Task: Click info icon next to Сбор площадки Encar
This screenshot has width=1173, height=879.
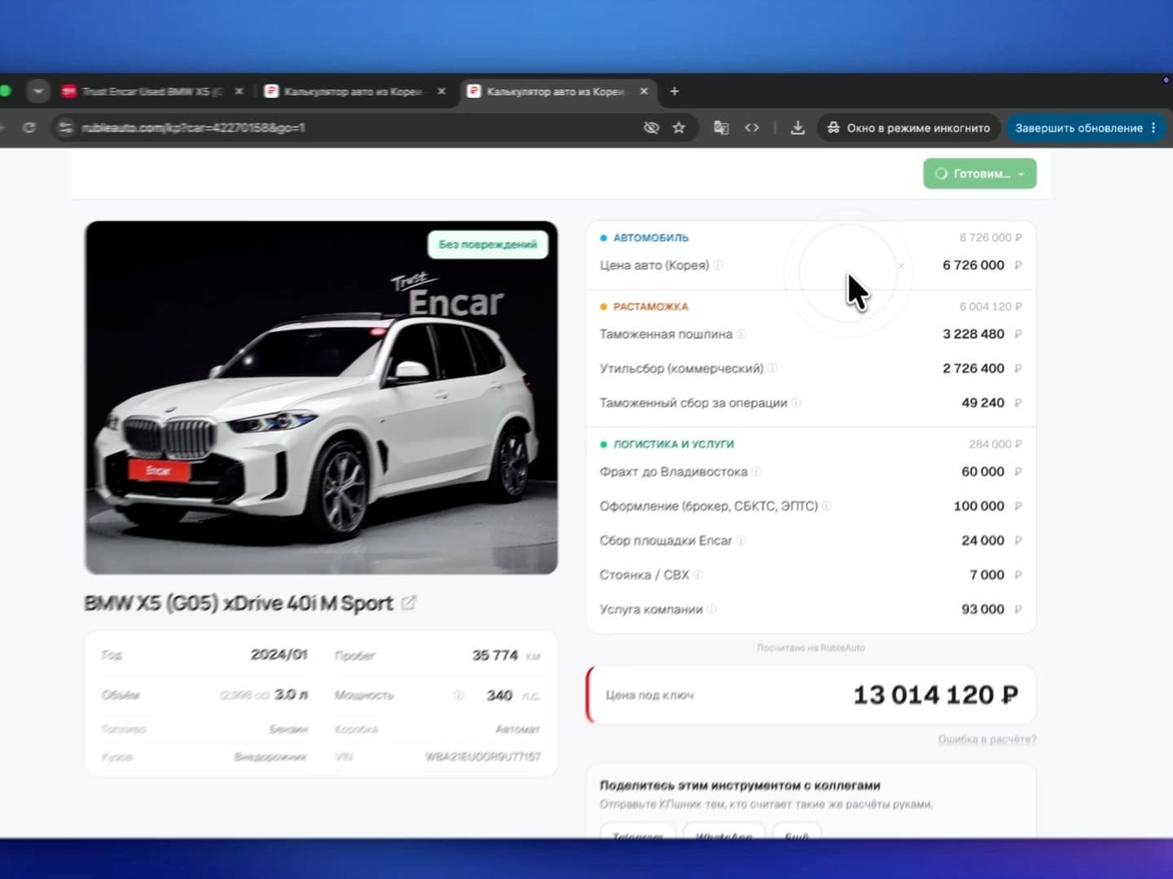Action: (x=741, y=540)
